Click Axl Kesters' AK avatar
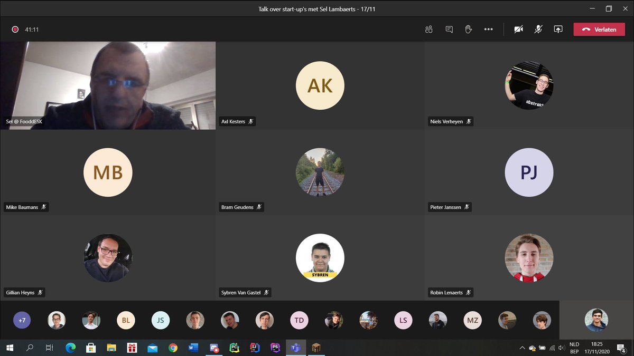 320,85
